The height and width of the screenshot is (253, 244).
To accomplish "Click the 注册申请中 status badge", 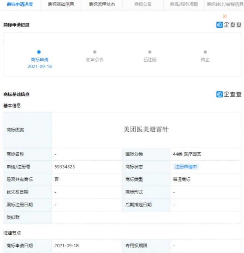I will click(x=187, y=167).
